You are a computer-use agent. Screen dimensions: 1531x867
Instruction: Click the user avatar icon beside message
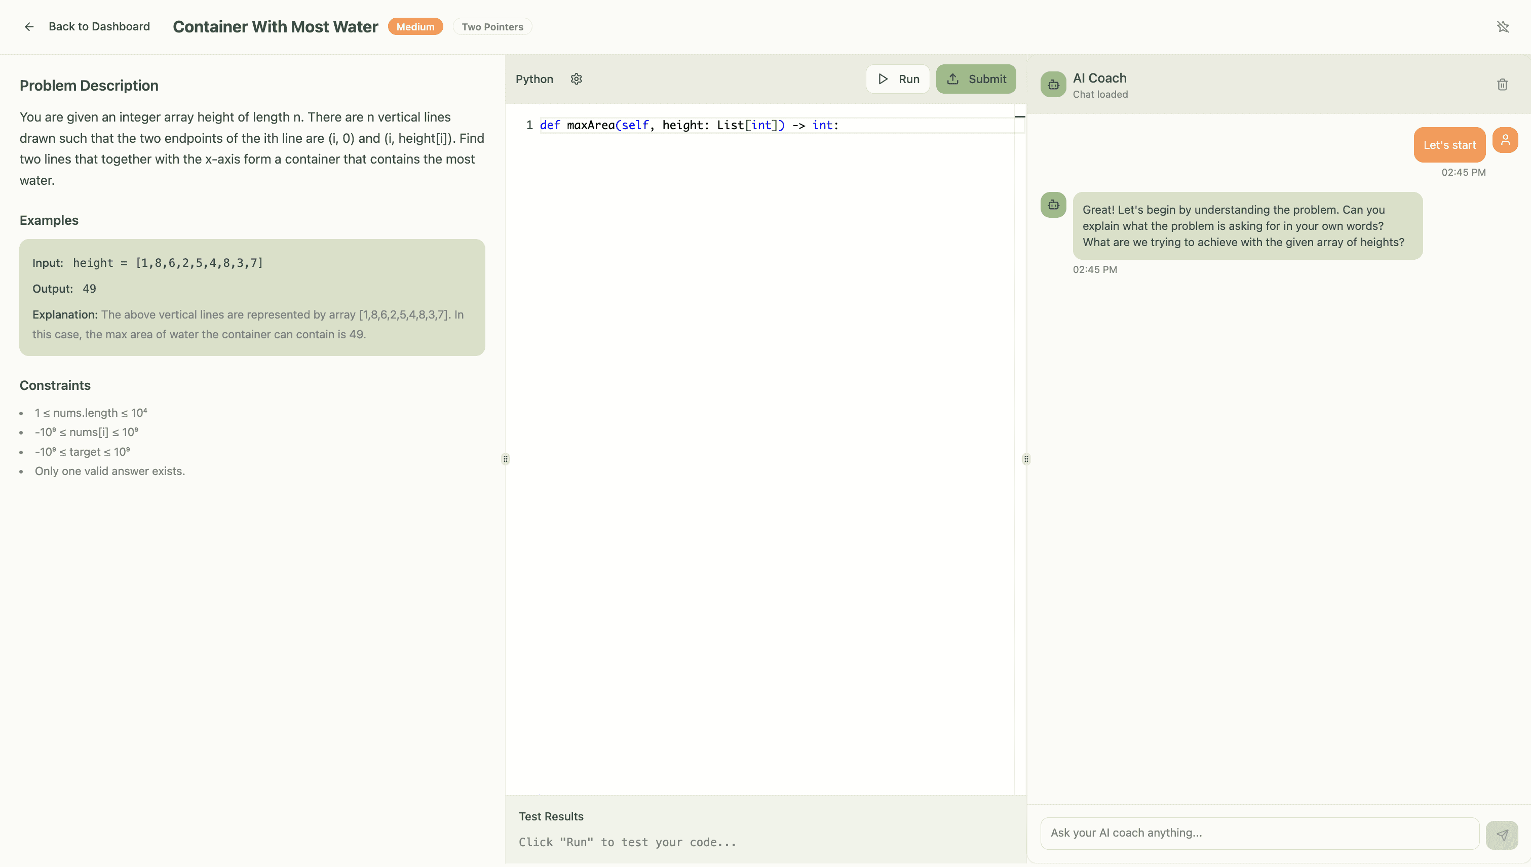1505,140
